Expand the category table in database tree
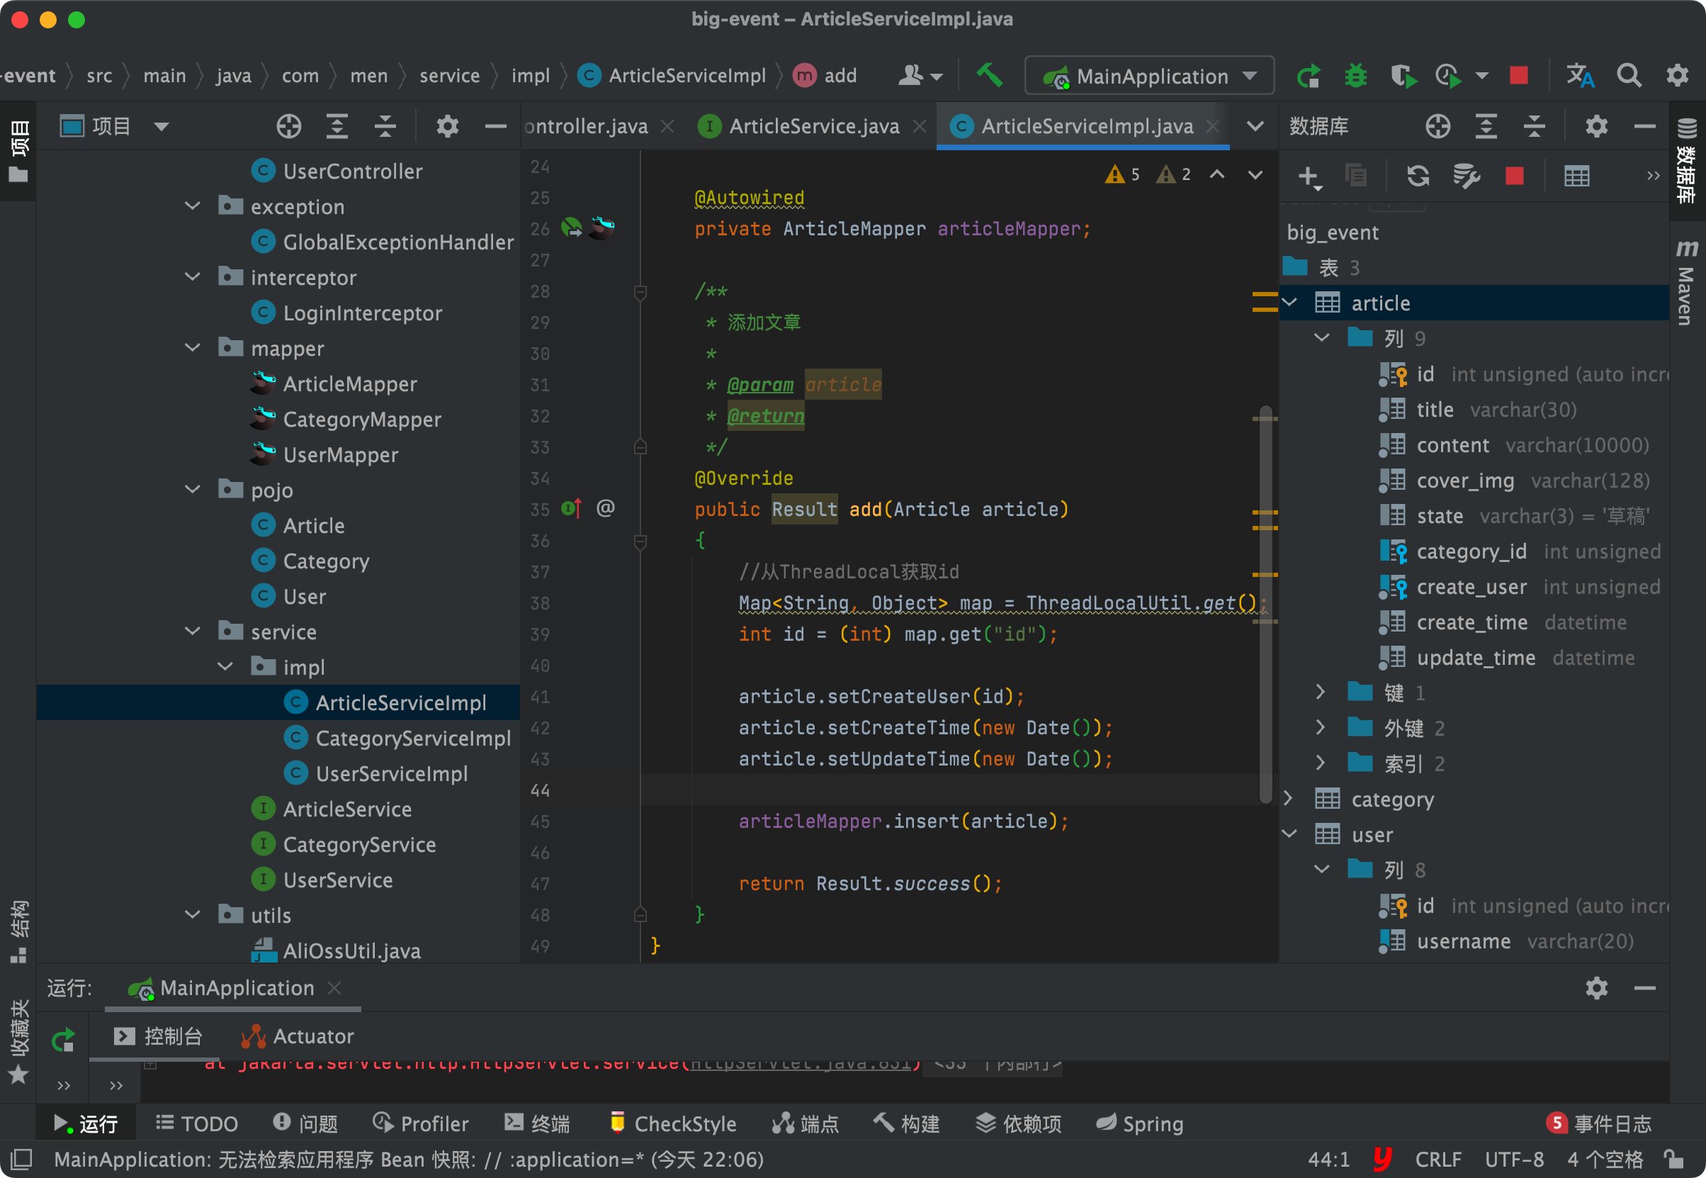1706x1178 pixels. (1289, 799)
